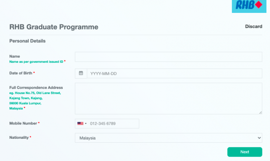Click the Mobile Number input field
The width and height of the screenshot is (270, 161).
tap(112, 124)
